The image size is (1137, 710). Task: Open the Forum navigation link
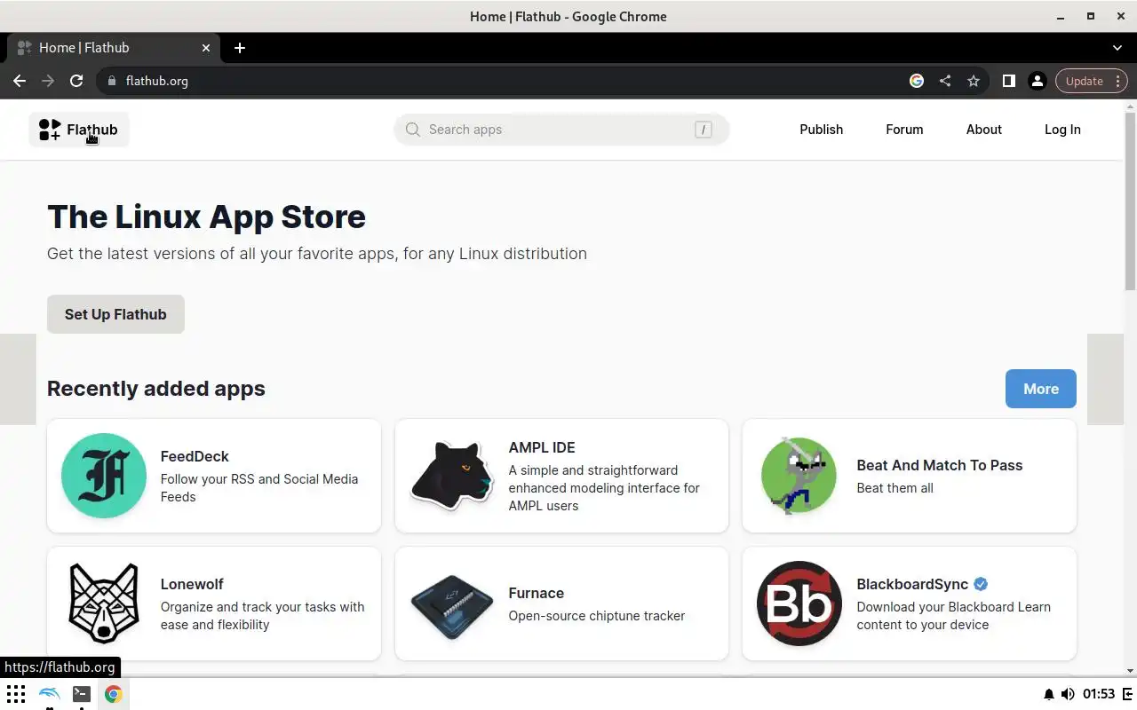(x=904, y=130)
